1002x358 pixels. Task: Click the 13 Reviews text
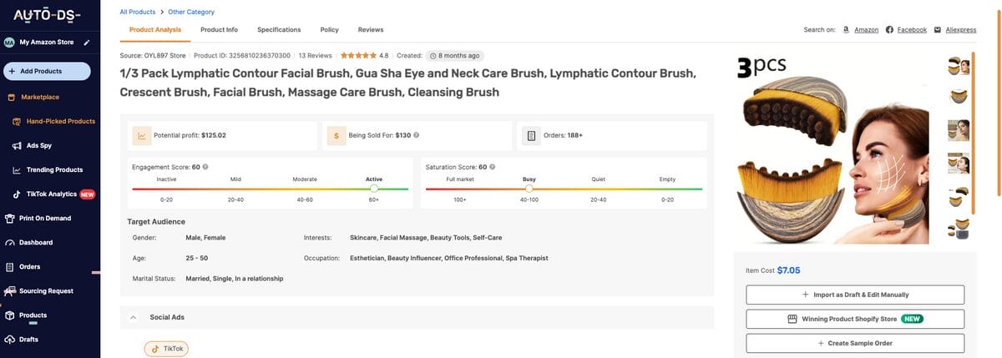(315, 56)
